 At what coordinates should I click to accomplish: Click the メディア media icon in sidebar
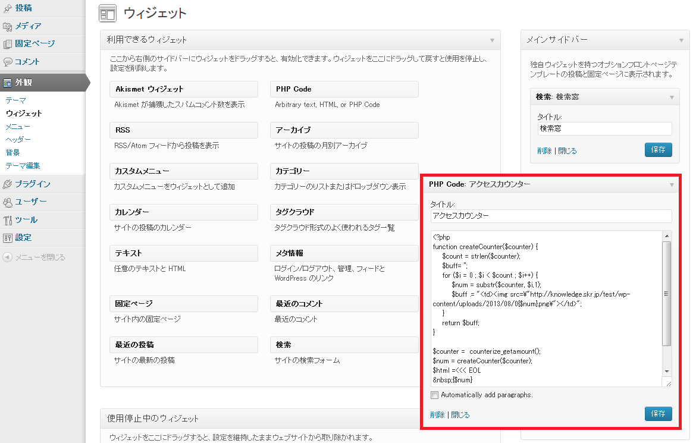coord(7,26)
